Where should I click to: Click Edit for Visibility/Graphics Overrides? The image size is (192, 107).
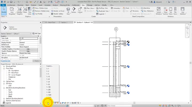[29, 49]
